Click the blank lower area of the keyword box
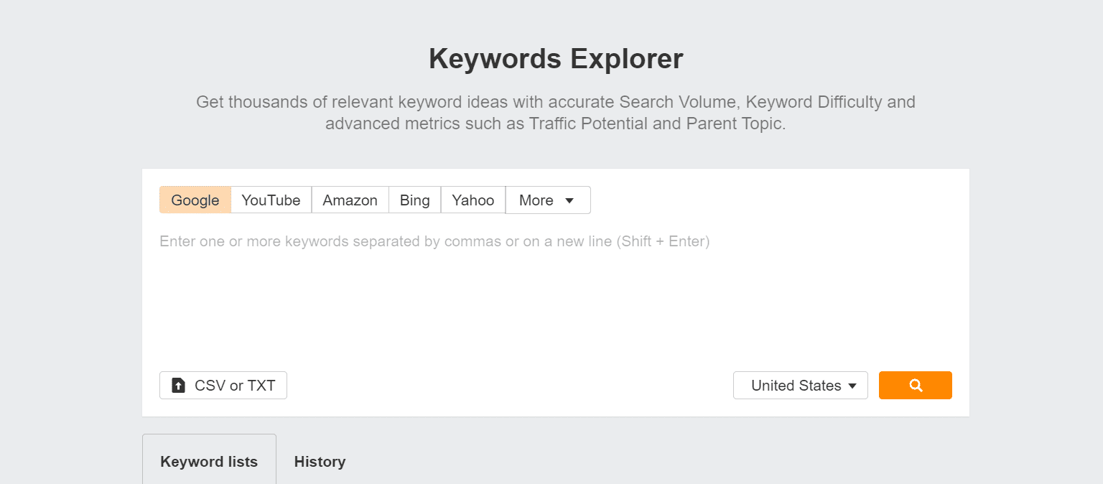Image resolution: width=1103 pixels, height=484 pixels. (x=556, y=316)
